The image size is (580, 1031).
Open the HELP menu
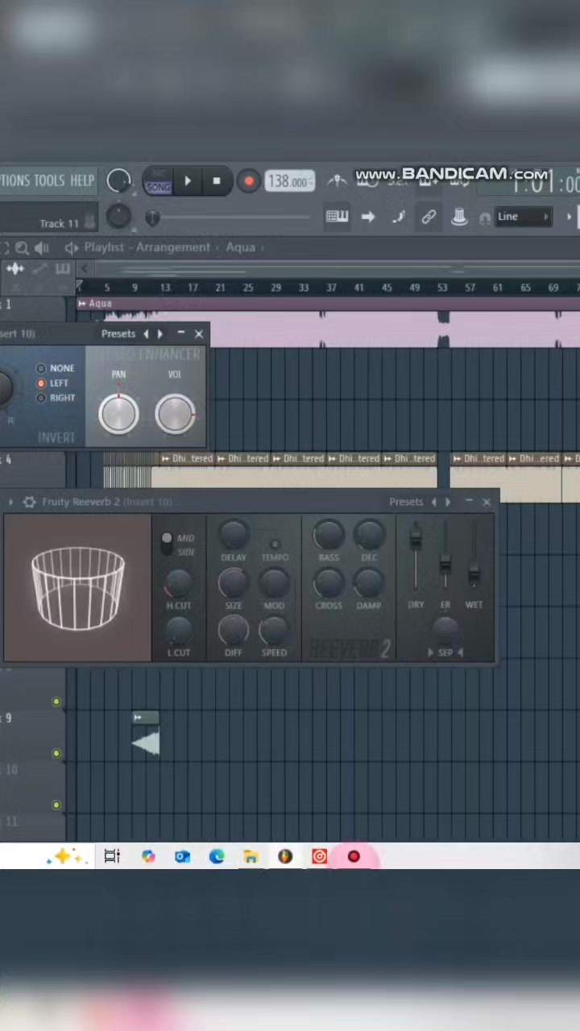[81, 180]
